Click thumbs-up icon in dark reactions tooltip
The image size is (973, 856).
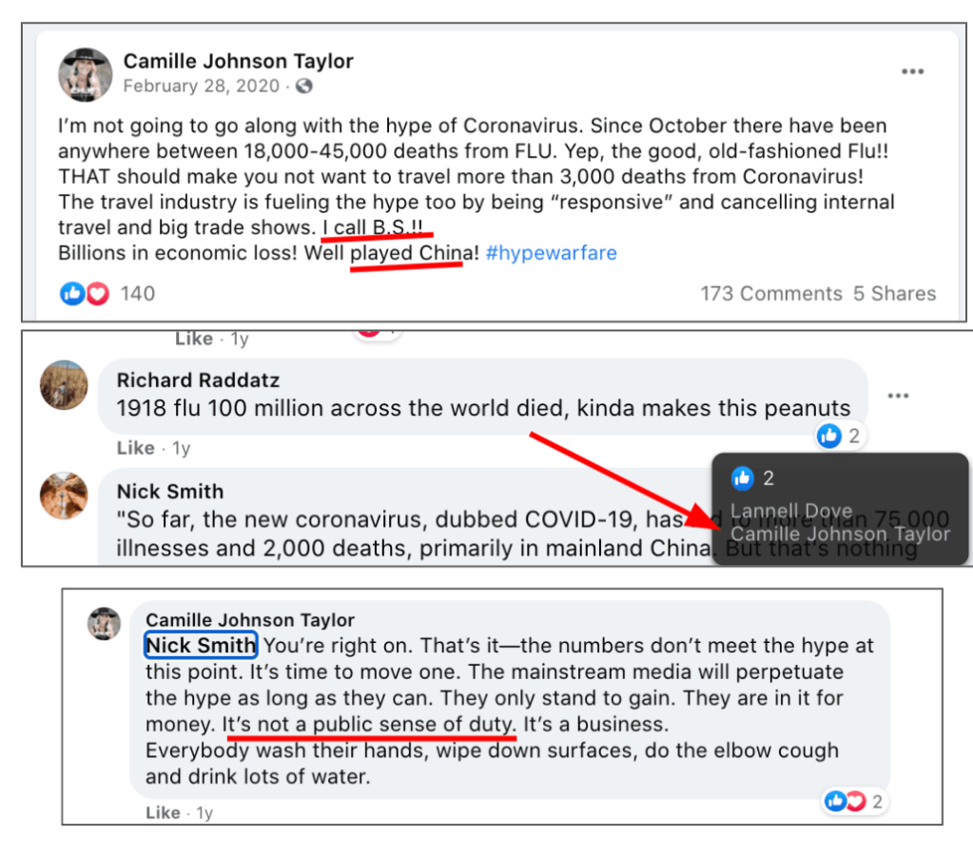[x=742, y=478]
